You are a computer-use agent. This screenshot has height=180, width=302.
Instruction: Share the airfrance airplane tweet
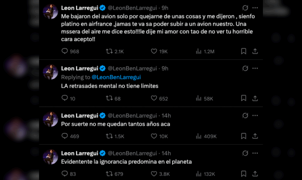[x=255, y=51]
